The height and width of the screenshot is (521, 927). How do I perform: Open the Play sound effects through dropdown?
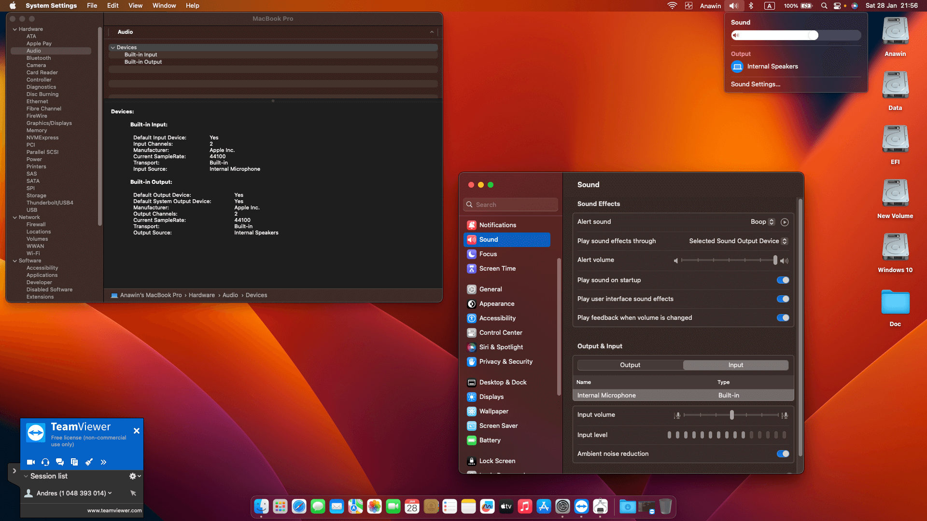click(738, 241)
